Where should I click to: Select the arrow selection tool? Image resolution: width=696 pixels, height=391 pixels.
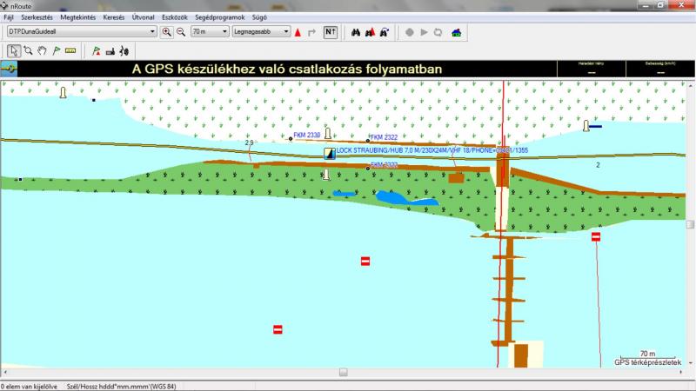coord(14,50)
